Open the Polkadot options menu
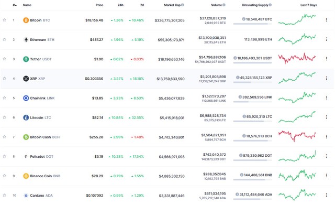Viewport: 335px width, 205px height. pos(327,156)
